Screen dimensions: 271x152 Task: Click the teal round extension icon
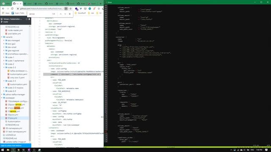(x=90, y=8)
